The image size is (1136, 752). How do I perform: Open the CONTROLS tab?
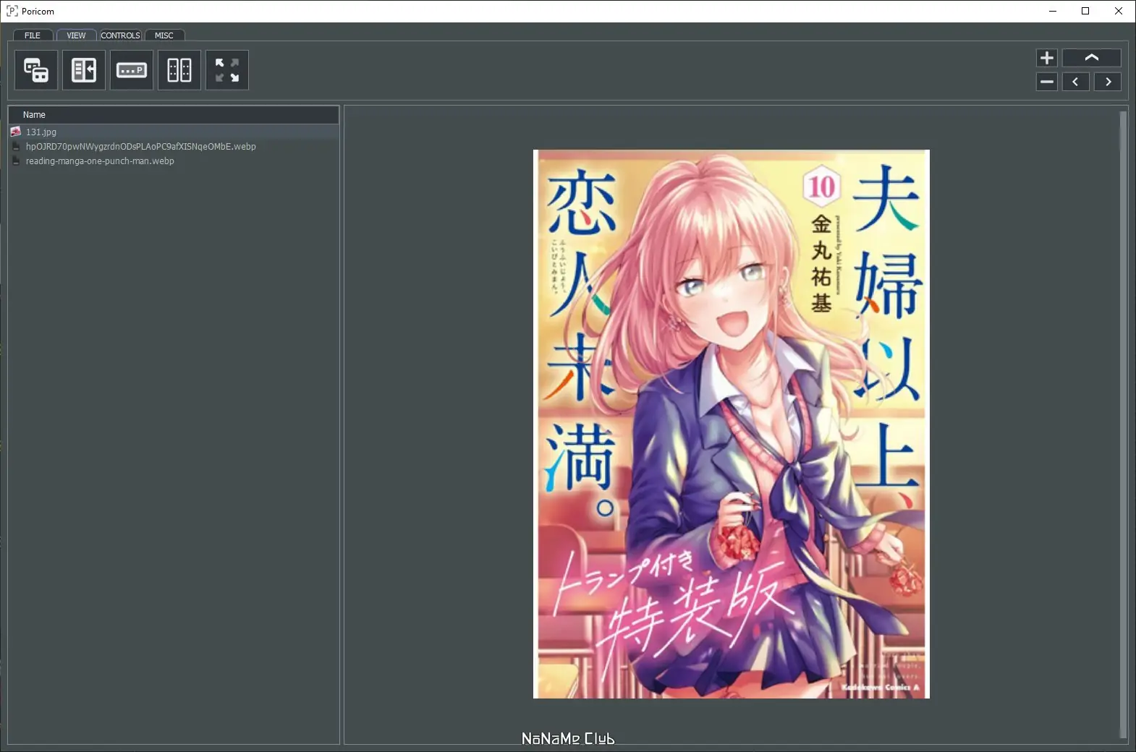[x=120, y=35]
